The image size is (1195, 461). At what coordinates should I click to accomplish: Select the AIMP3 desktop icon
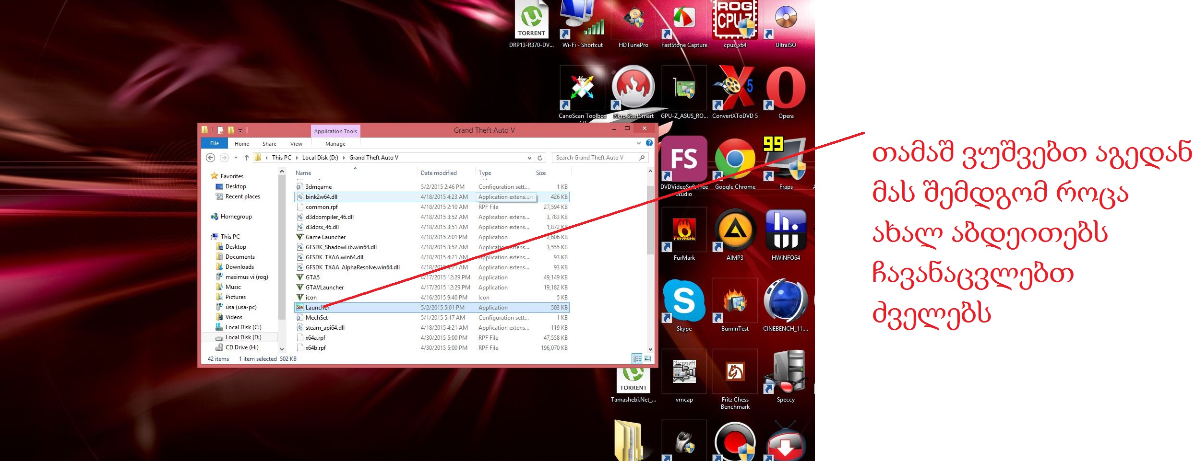(734, 231)
